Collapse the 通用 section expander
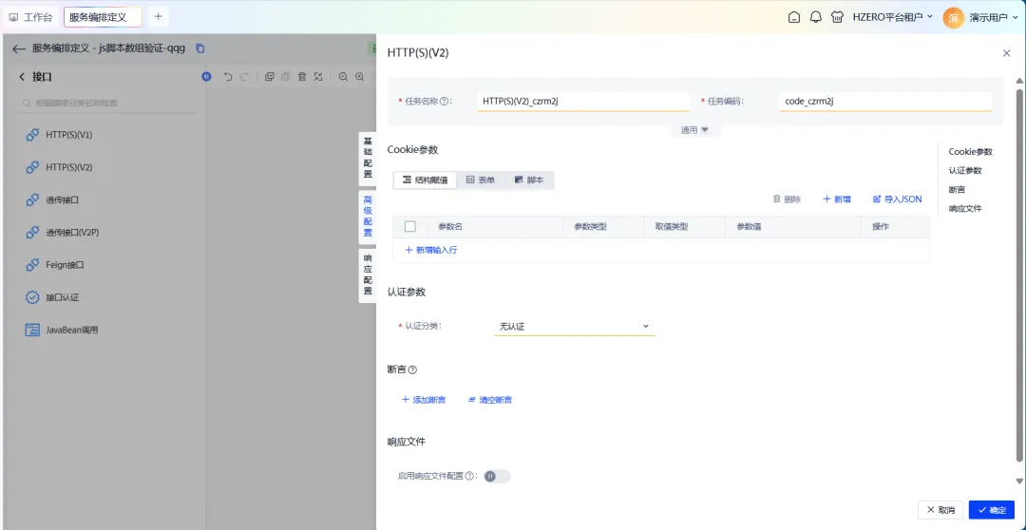The image size is (1026, 530). pyautogui.click(x=694, y=129)
